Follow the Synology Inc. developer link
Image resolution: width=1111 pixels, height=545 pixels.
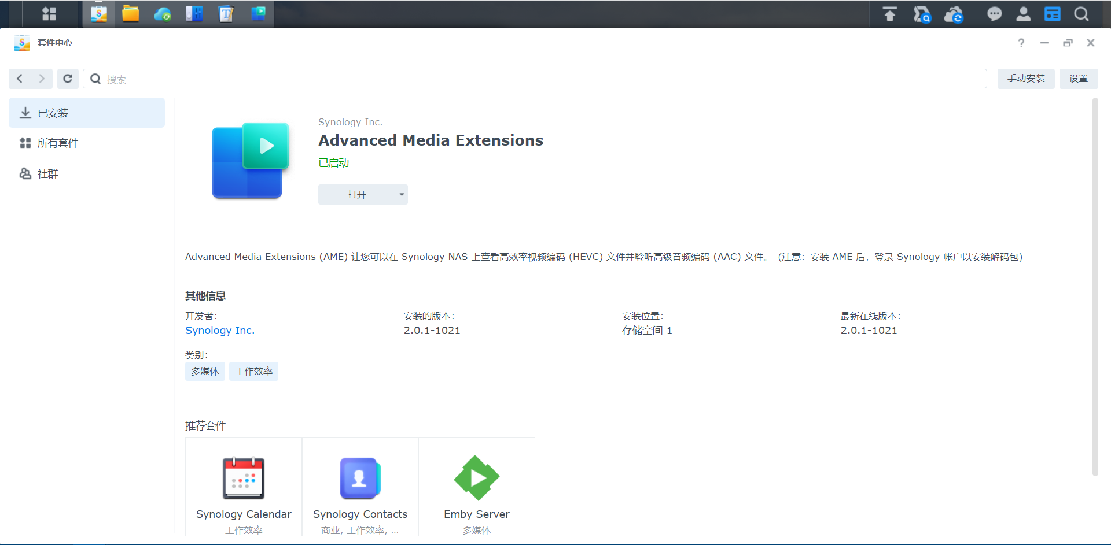220,330
